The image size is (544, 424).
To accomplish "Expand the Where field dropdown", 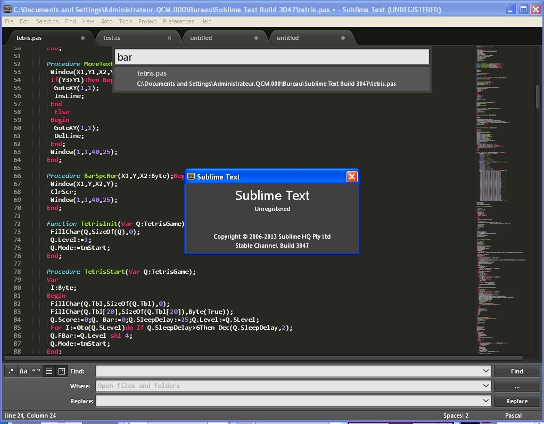I will coord(486,386).
